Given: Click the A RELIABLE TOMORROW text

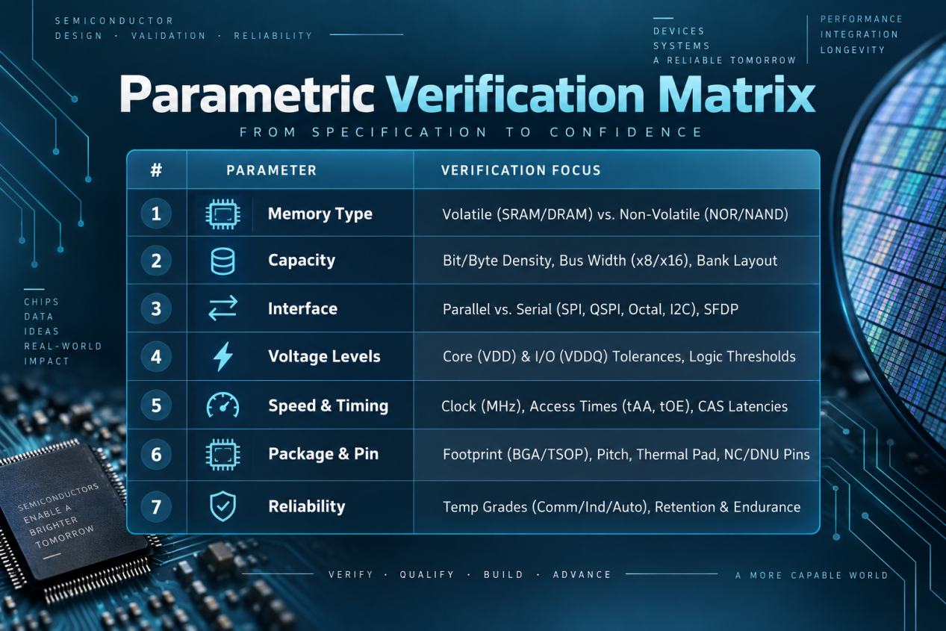Looking at the screenshot, I should (725, 60).
